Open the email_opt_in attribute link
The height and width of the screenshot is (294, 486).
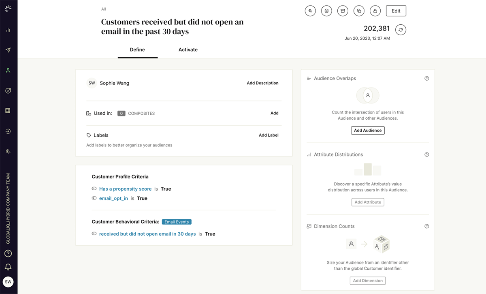click(113, 198)
